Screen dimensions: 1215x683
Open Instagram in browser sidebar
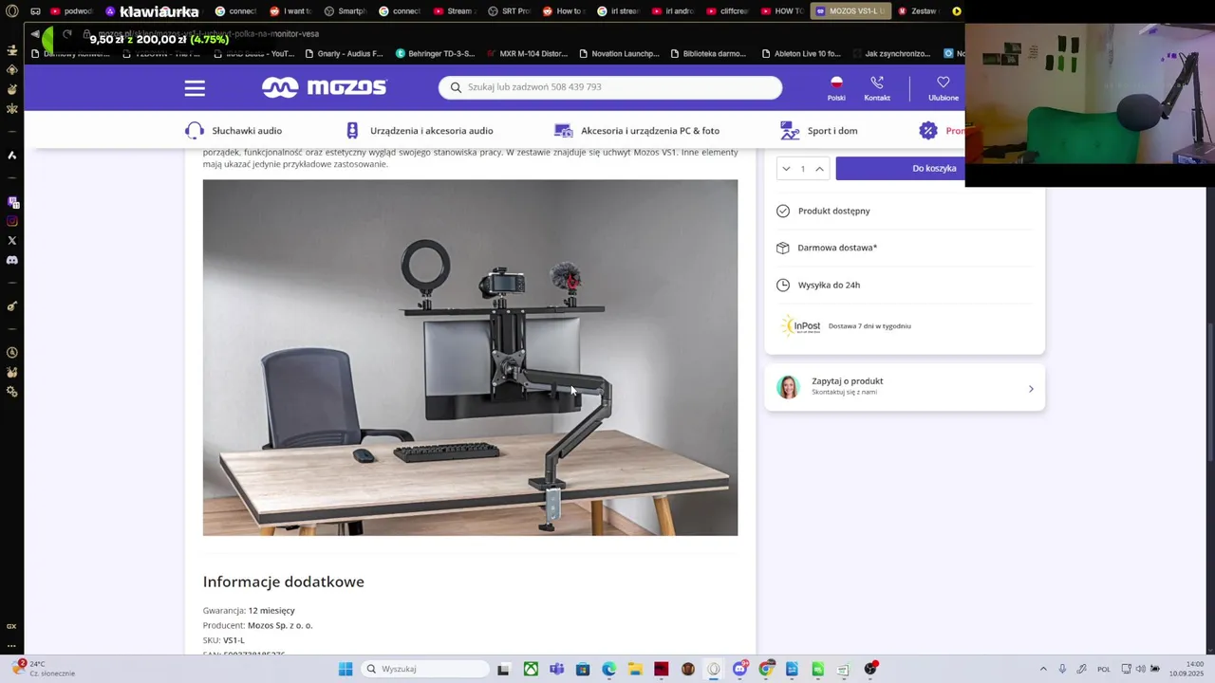click(11, 221)
